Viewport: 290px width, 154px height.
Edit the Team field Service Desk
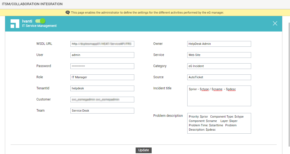[x=102, y=111]
